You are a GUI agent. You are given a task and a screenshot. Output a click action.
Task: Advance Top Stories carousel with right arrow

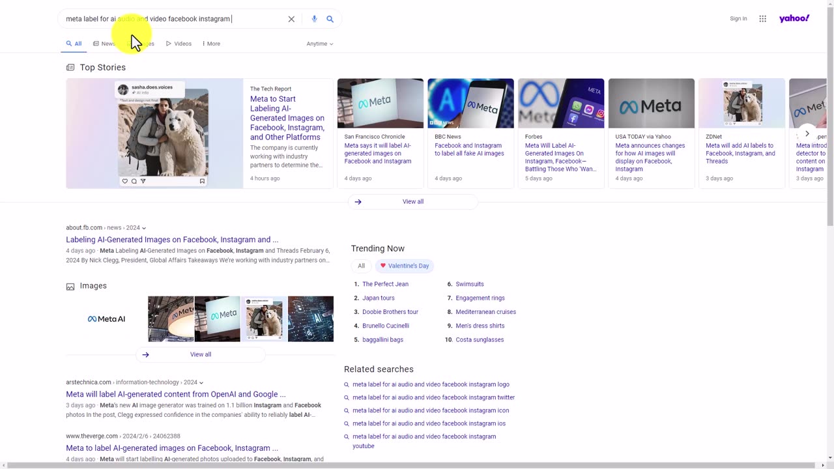tap(807, 134)
